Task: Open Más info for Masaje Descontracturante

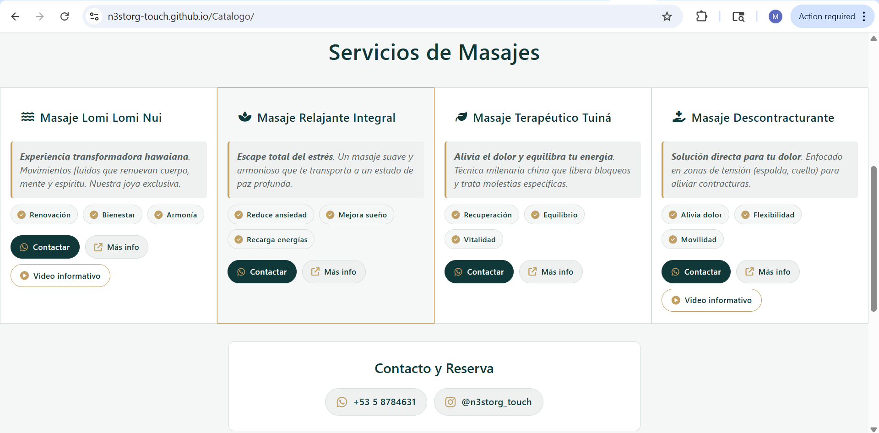Action: pos(767,271)
